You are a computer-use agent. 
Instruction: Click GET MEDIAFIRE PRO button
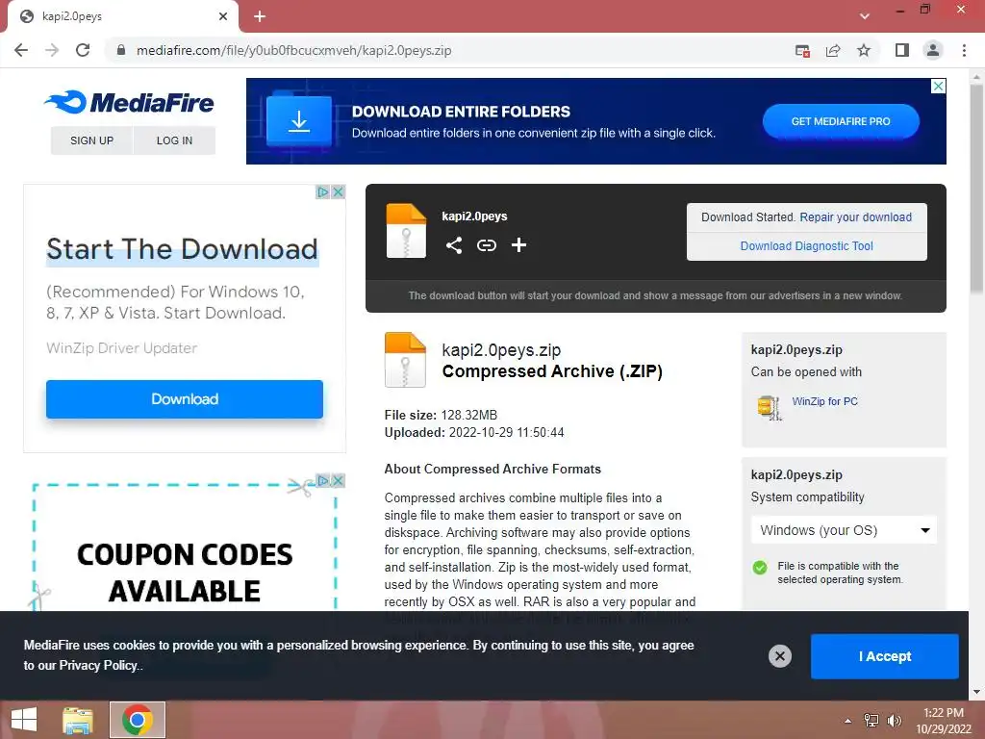[841, 121]
